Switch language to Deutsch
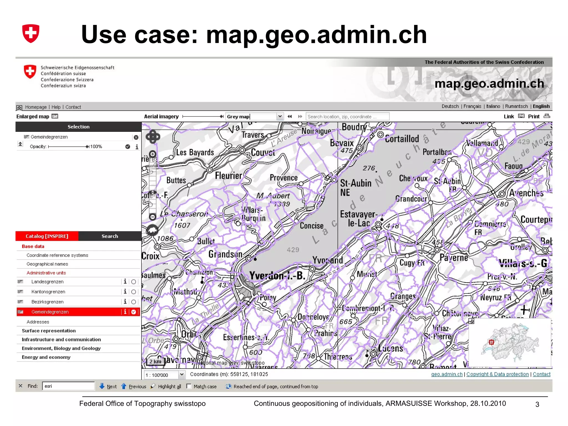The width and height of the screenshot is (568, 426). pyautogui.click(x=450, y=106)
